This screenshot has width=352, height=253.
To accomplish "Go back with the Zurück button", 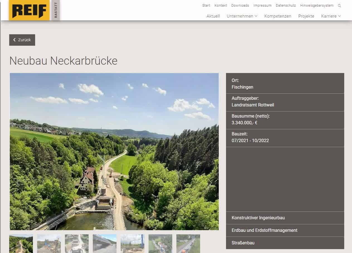I will point(22,40).
